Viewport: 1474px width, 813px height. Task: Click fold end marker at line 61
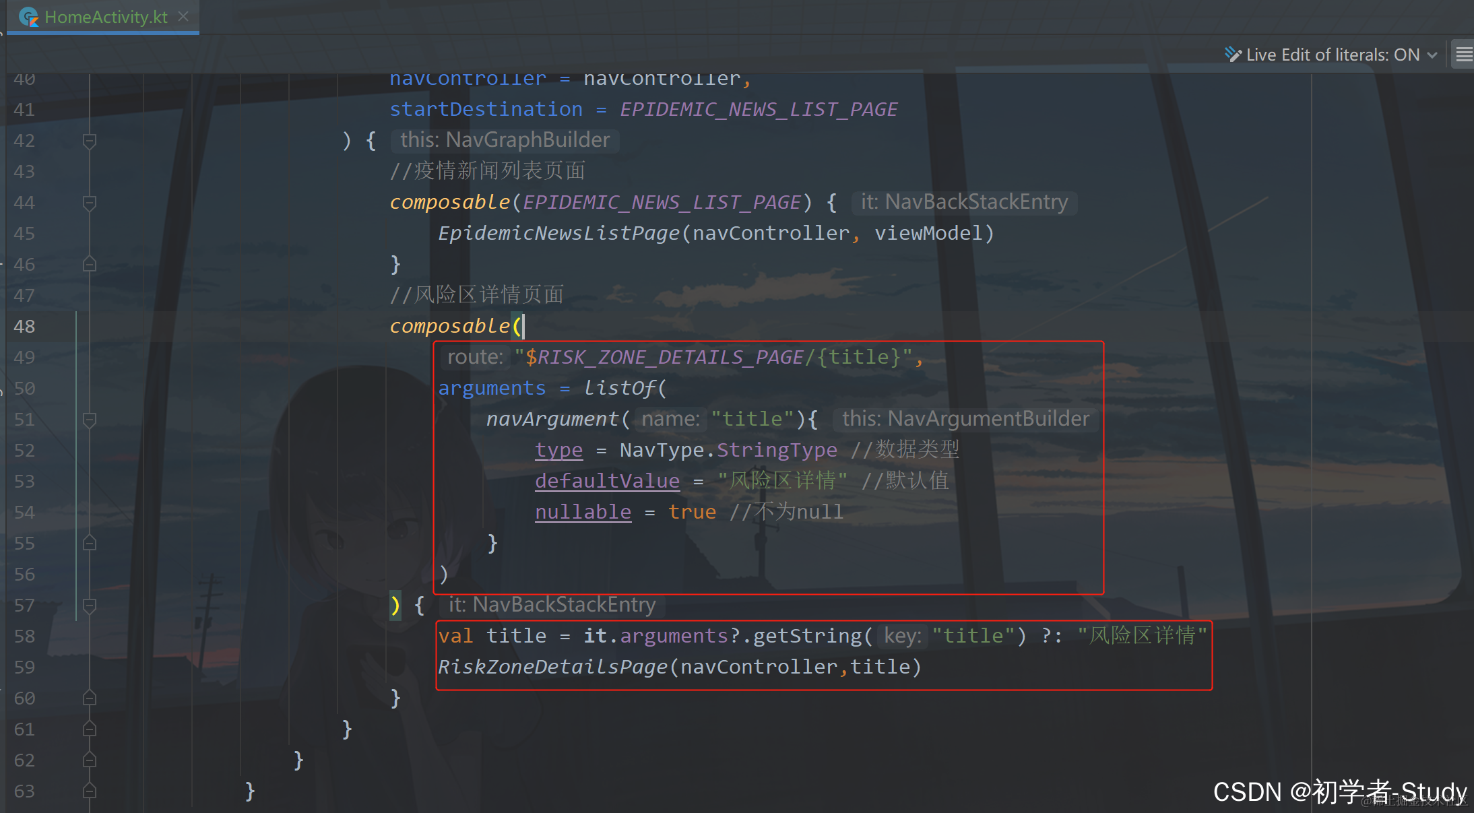pyautogui.click(x=89, y=729)
